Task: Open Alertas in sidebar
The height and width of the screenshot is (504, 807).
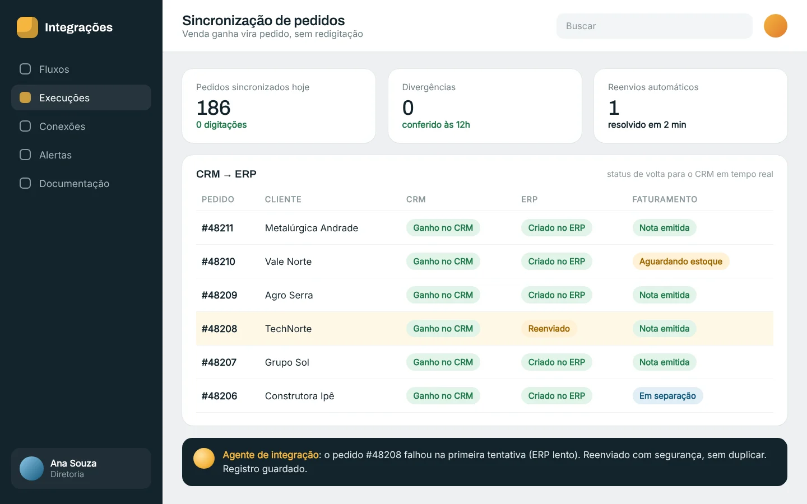Action: 81,155
